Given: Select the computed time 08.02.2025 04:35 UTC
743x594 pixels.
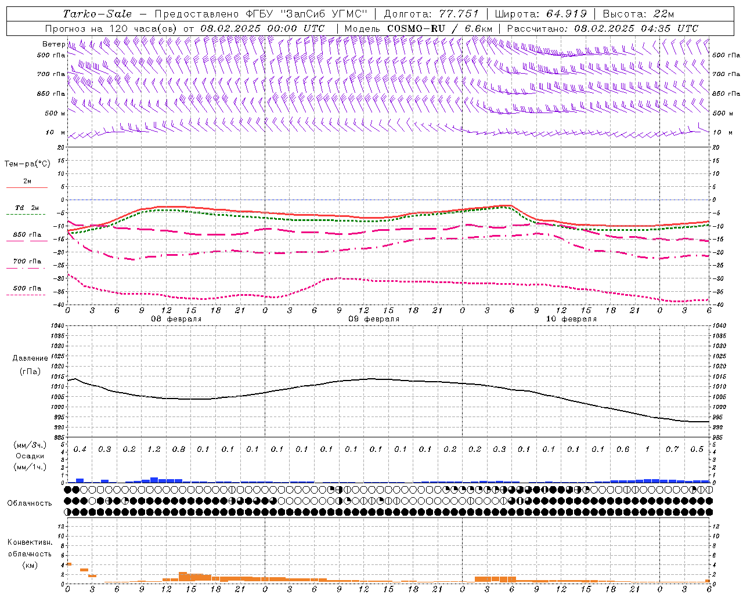Looking at the screenshot, I should pyautogui.click(x=636, y=28).
